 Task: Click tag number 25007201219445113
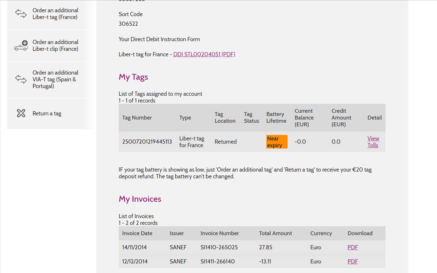pyautogui.click(x=147, y=142)
